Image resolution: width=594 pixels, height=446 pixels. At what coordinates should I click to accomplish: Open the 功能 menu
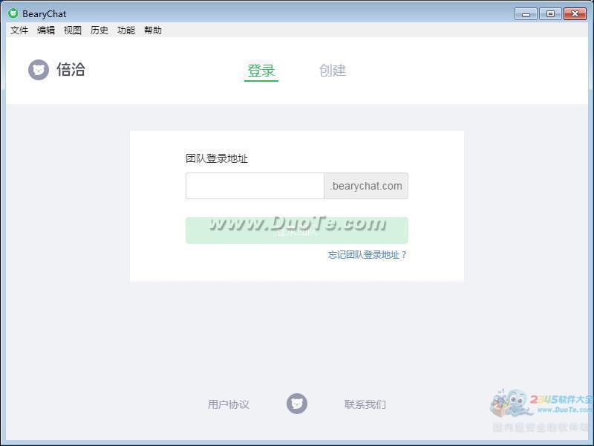coord(126,30)
